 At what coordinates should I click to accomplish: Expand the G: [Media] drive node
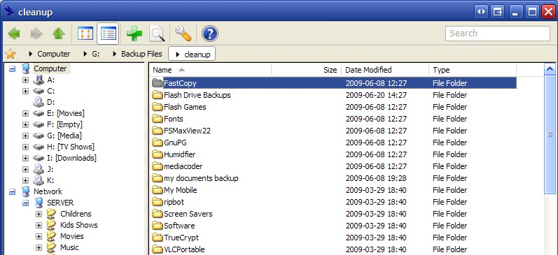(25, 136)
